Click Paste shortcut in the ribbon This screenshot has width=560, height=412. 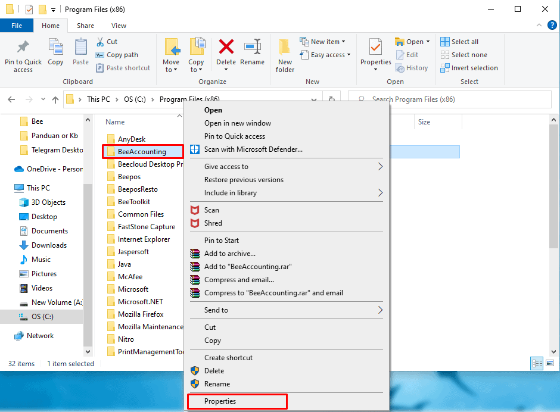123,68
